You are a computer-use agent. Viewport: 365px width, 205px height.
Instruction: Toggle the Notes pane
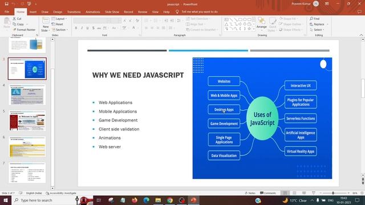(x=250, y=193)
